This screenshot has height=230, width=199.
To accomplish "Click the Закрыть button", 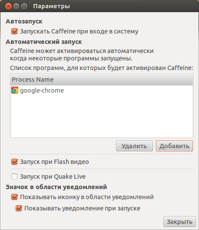I will click(x=179, y=222).
